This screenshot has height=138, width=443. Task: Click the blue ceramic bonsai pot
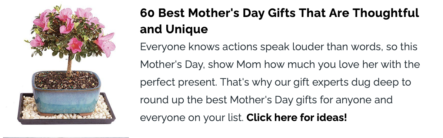(x=66, y=93)
